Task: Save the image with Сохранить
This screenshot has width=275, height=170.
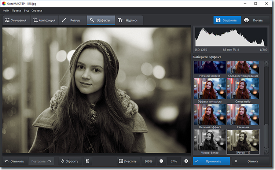Action: [228, 20]
